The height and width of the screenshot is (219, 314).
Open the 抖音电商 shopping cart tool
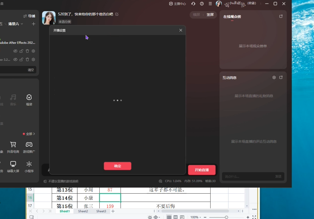13,147
